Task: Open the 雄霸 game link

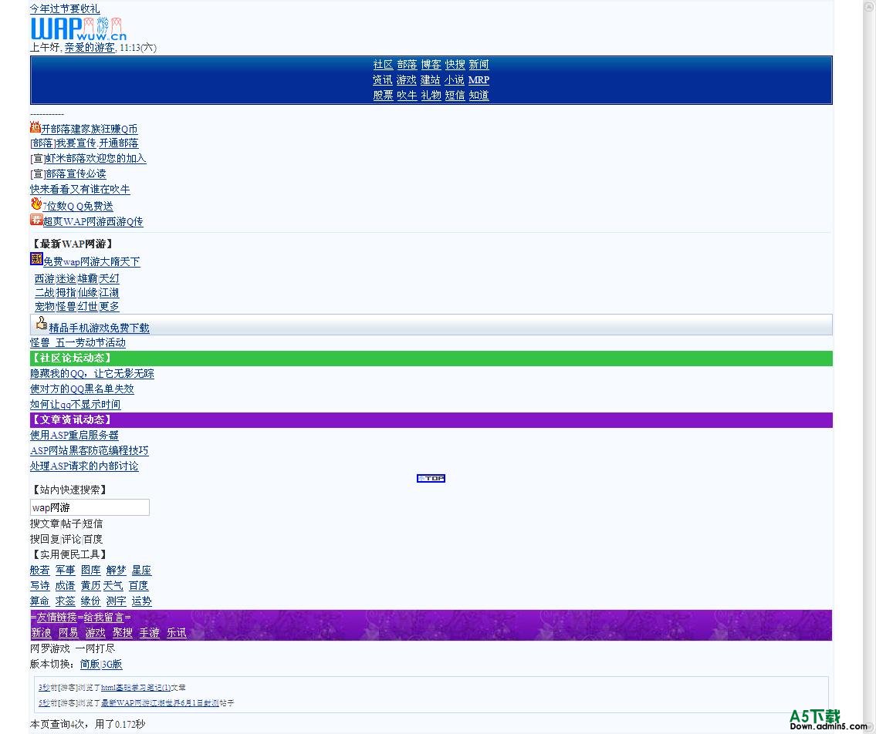Action: point(88,278)
